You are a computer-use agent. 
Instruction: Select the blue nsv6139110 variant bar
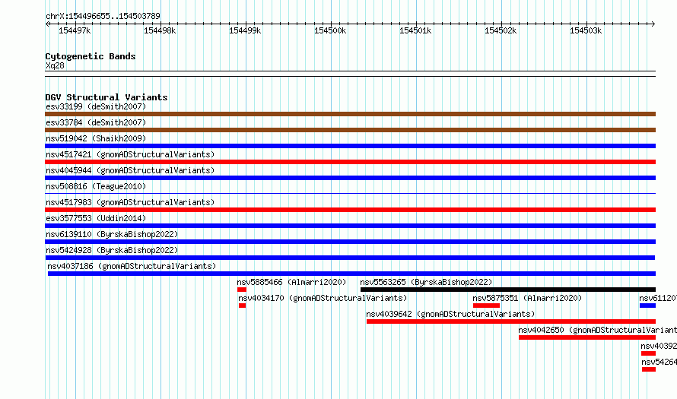click(x=350, y=242)
